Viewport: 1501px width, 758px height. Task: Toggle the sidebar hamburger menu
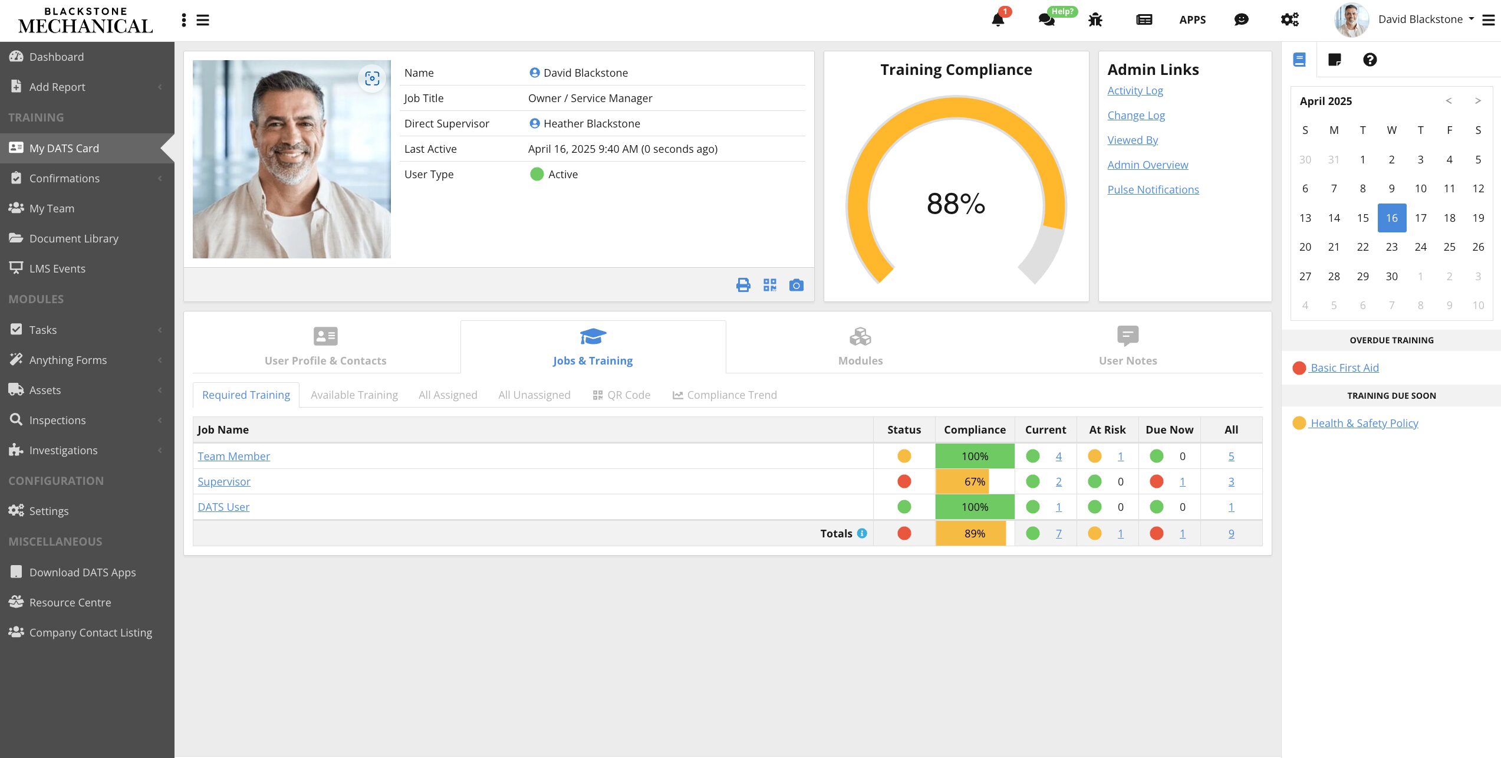(x=203, y=20)
